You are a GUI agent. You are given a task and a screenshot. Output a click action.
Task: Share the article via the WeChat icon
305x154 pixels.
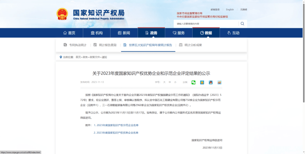193,82
